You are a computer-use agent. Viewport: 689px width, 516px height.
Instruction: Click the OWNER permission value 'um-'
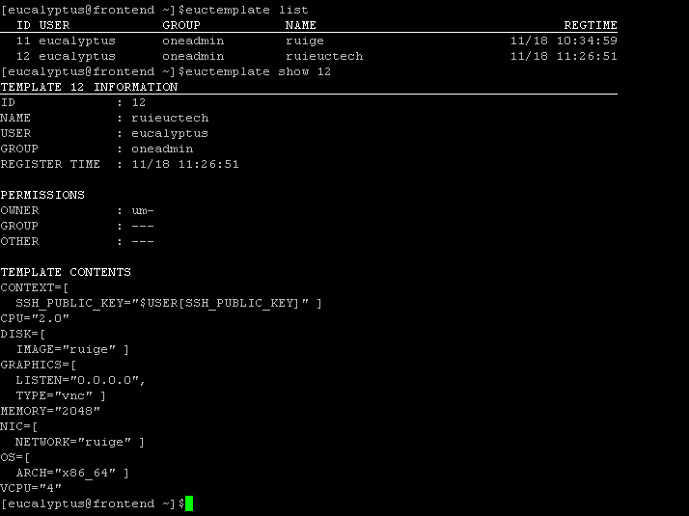(143, 211)
